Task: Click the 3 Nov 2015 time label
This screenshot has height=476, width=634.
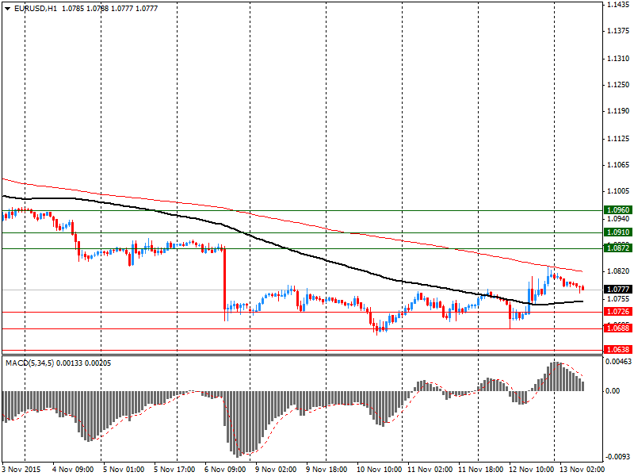Action: pyautogui.click(x=21, y=469)
